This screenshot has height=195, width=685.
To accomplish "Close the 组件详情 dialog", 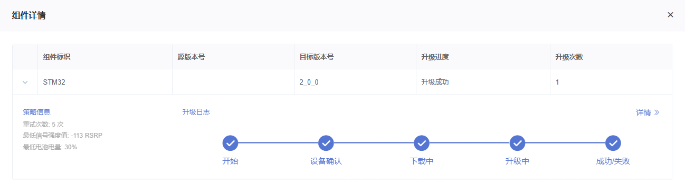I will 670,15.
